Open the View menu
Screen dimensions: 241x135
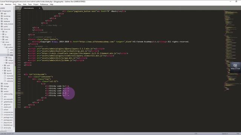point(19,4)
